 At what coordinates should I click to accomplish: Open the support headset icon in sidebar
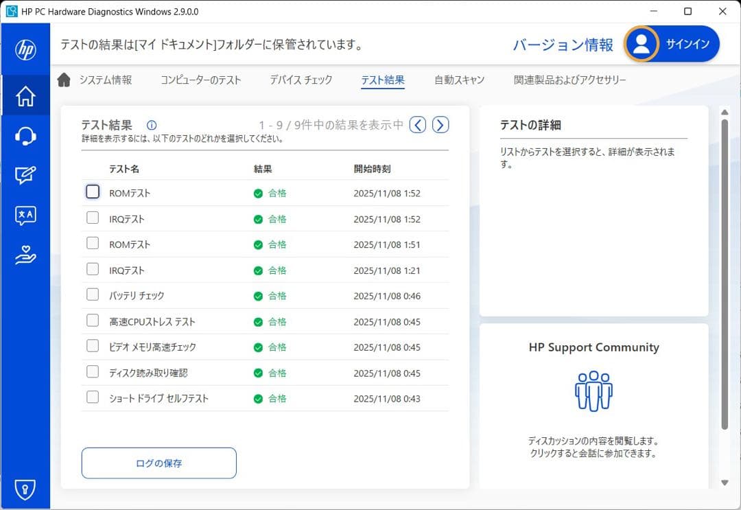25,136
